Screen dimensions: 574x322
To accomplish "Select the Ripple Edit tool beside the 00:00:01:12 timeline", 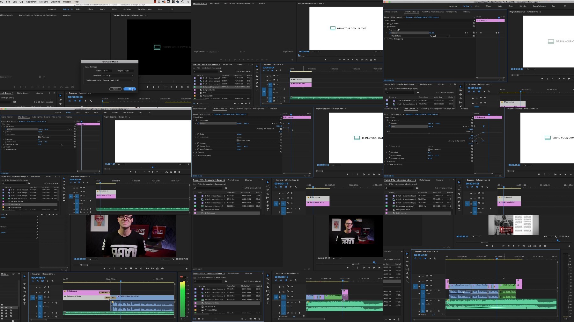I will pos(268,190).
